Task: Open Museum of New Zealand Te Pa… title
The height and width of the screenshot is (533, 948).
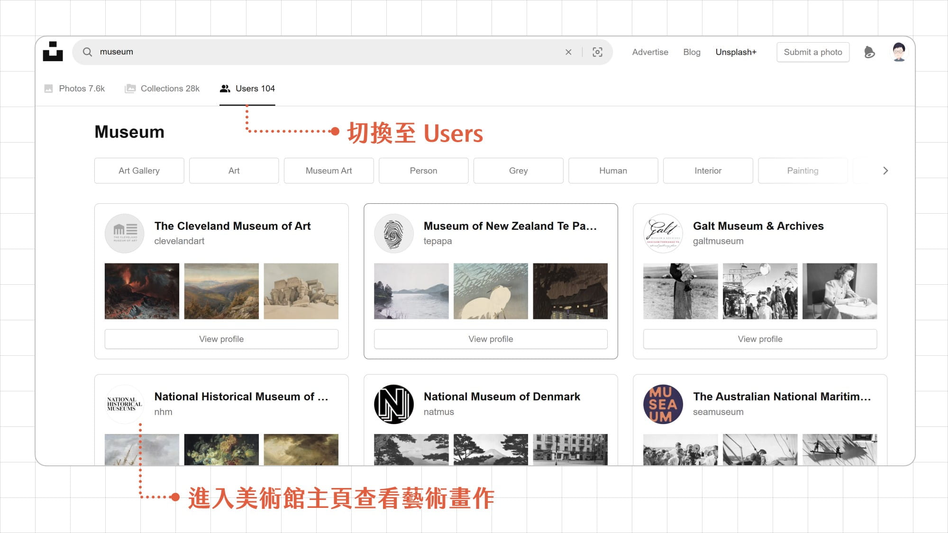Action: pos(510,226)
